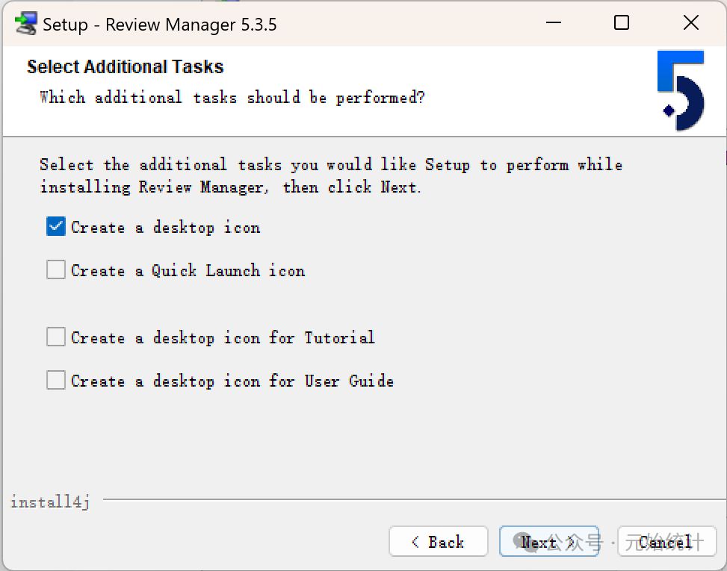727x571 pixels.
Task: Click the instruction text mentioning Review Manager
Action: [330, 175]
